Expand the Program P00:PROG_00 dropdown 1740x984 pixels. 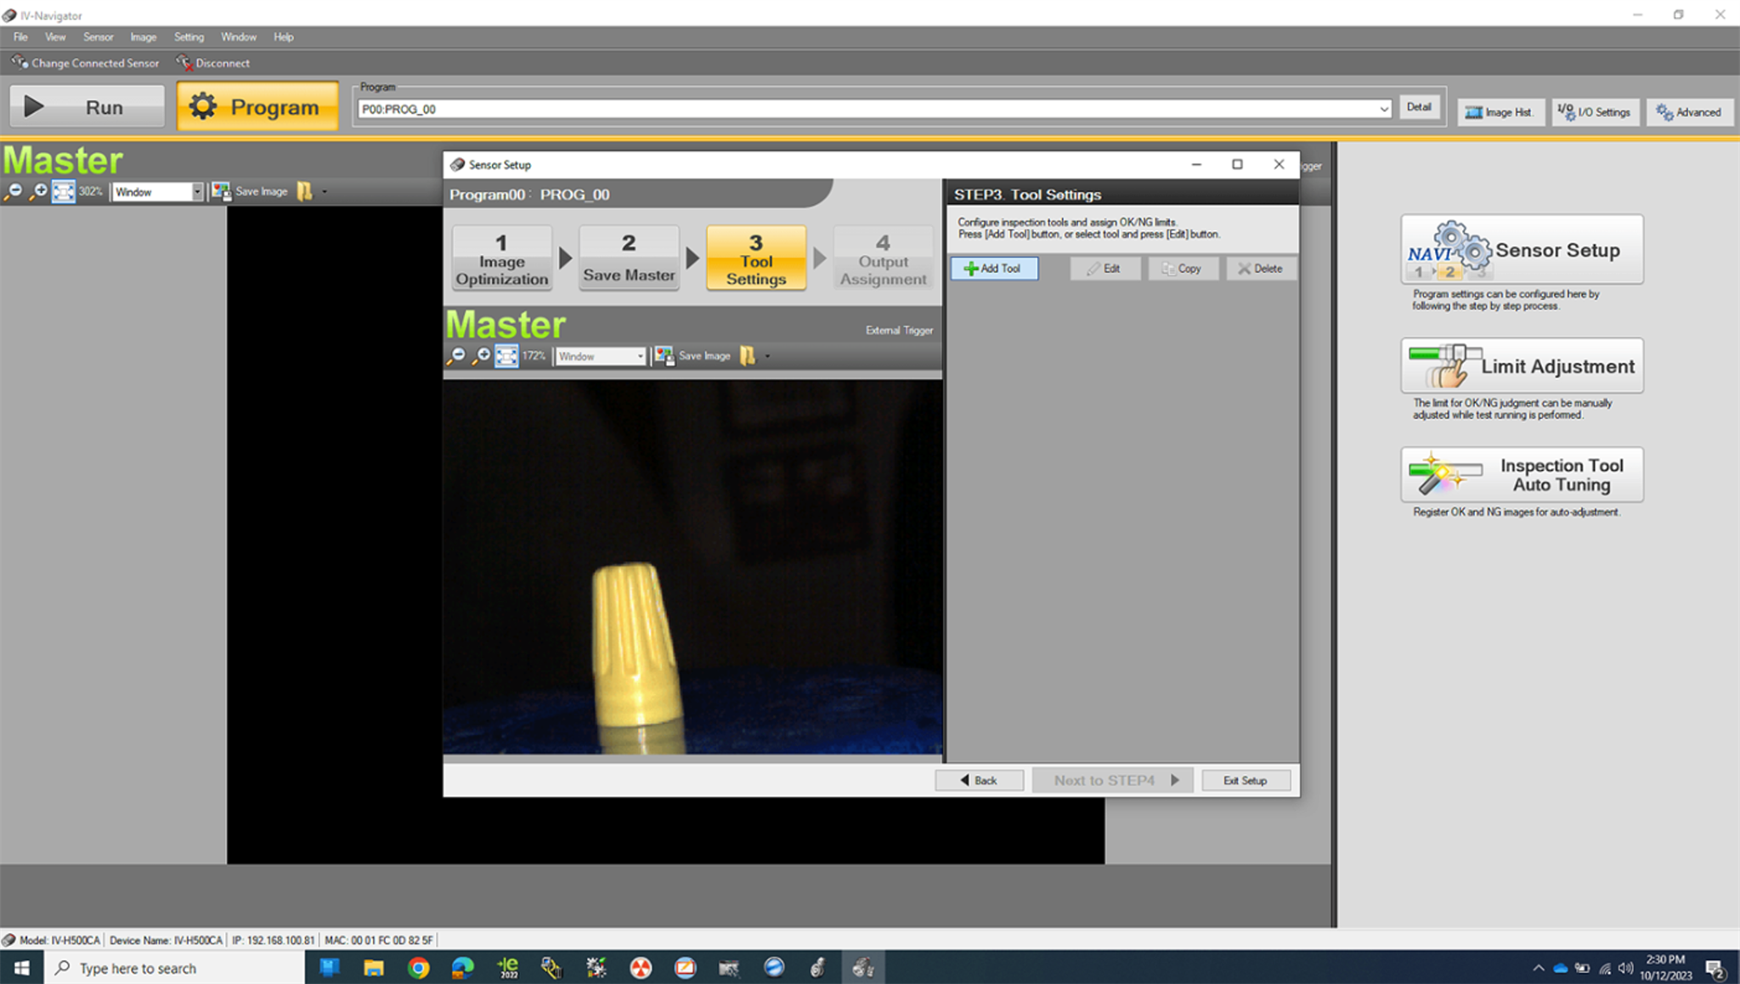point(1383,109)
